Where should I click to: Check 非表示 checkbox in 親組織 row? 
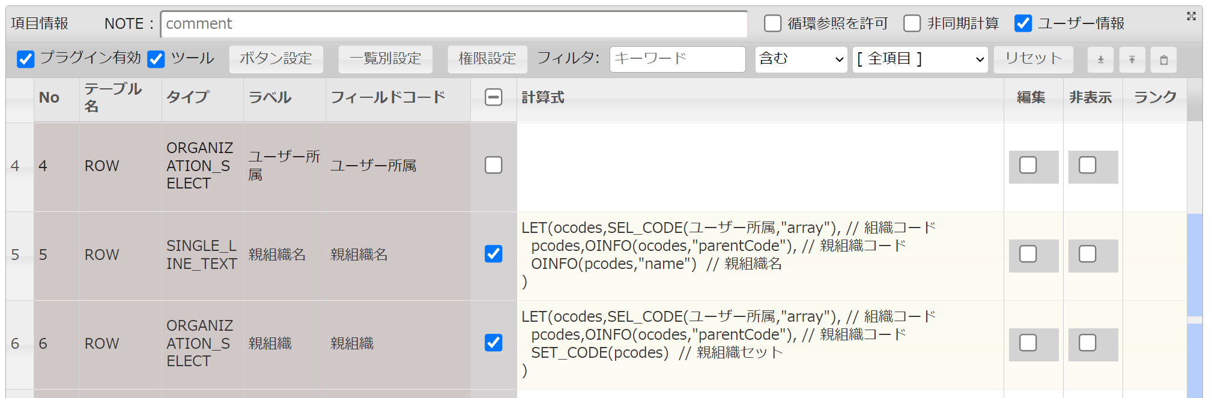click(x=1088, y=343)
